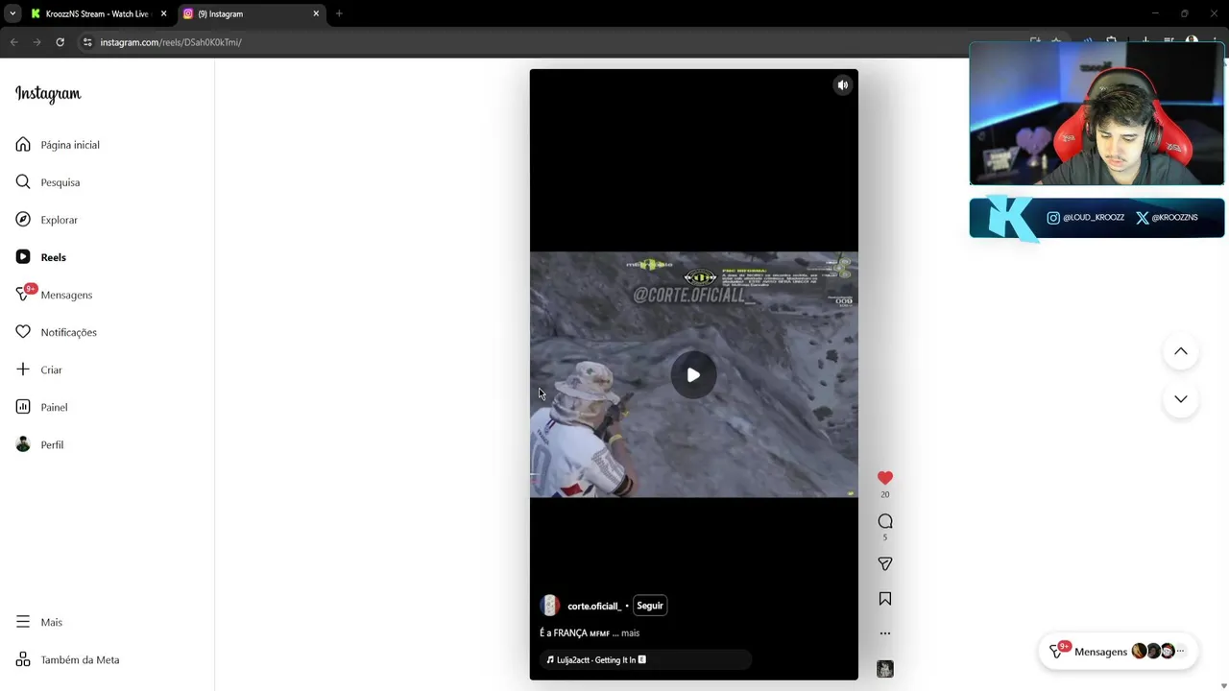The image size is (1229, 691).
Task: Click the 5 comments count
Action: pos(885,537)
